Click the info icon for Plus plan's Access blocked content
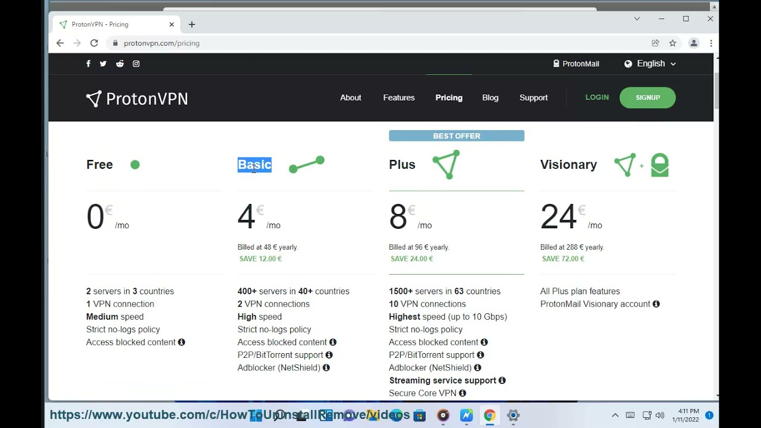This screenshot has height=428, width=761. [484, 342]
